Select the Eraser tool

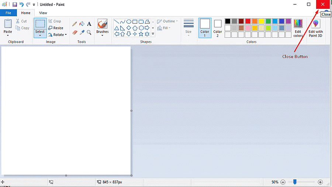click(75, 33)
